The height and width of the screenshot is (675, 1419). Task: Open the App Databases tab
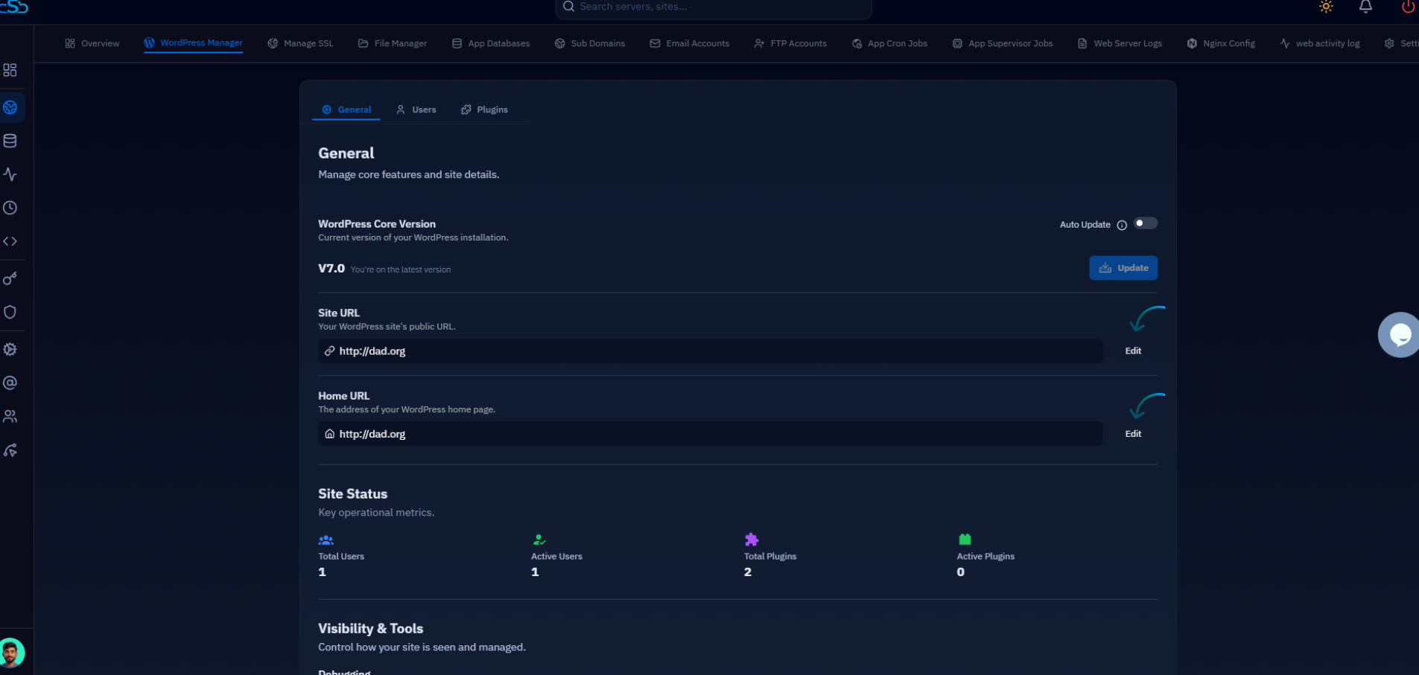(491, 43)
